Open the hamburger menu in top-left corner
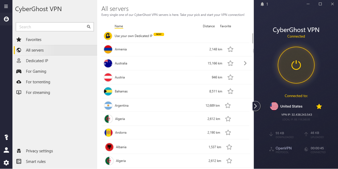The height and width of the screenshot is (169, 338). pos(6,6)
